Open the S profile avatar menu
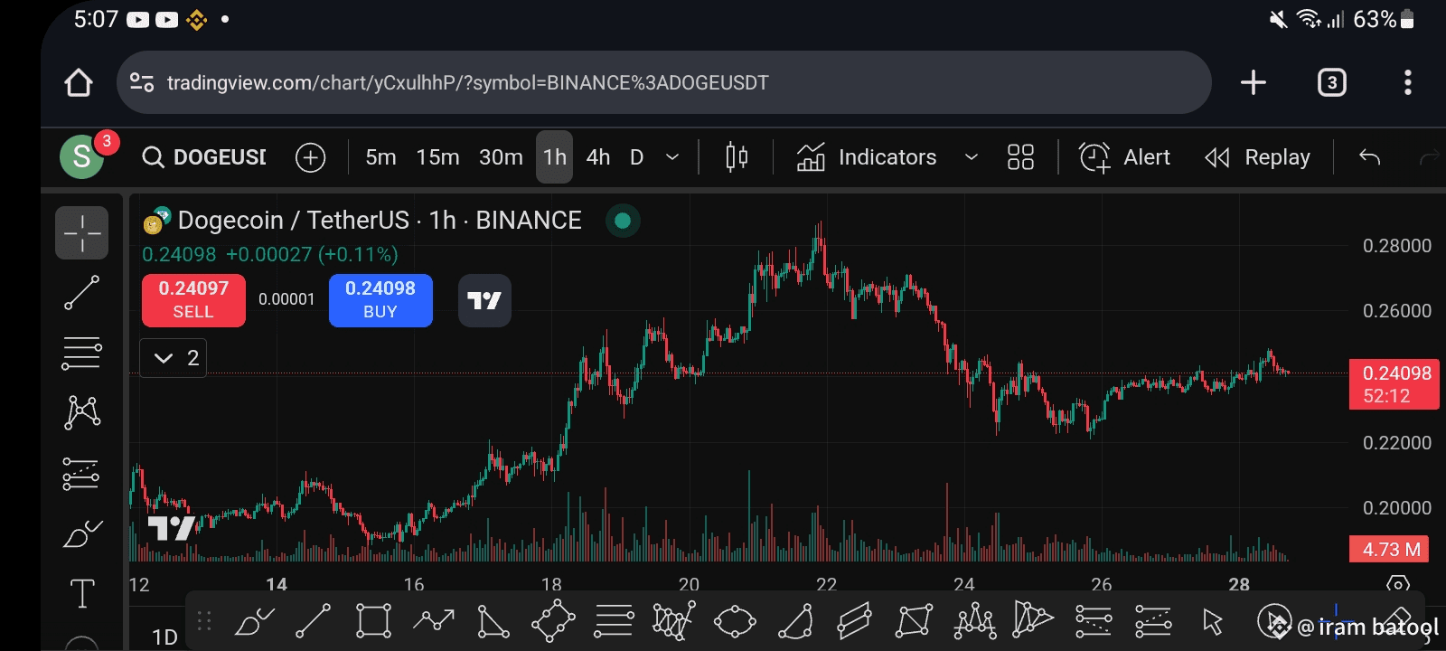Image resolution: width=1446 pixels, height=651 pixels. 82,157
